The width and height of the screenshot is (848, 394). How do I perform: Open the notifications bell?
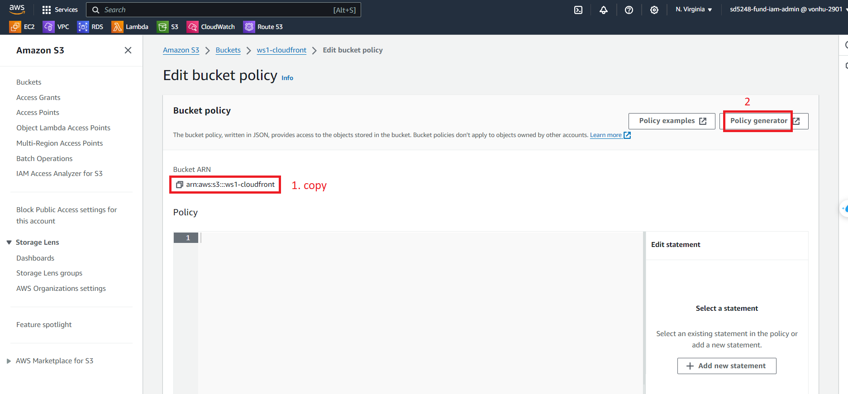[604, 10]
